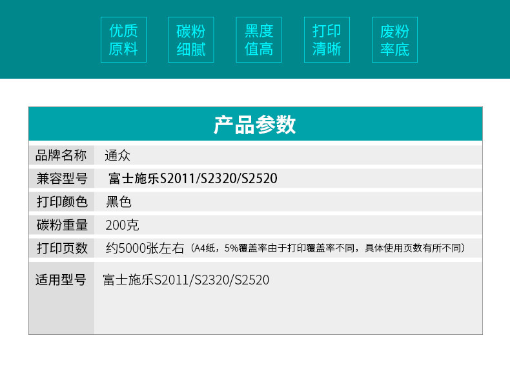This screenshot has height=378, width=510.
Task: Click the 优质原料 feature box
Action: click(123, 39)
